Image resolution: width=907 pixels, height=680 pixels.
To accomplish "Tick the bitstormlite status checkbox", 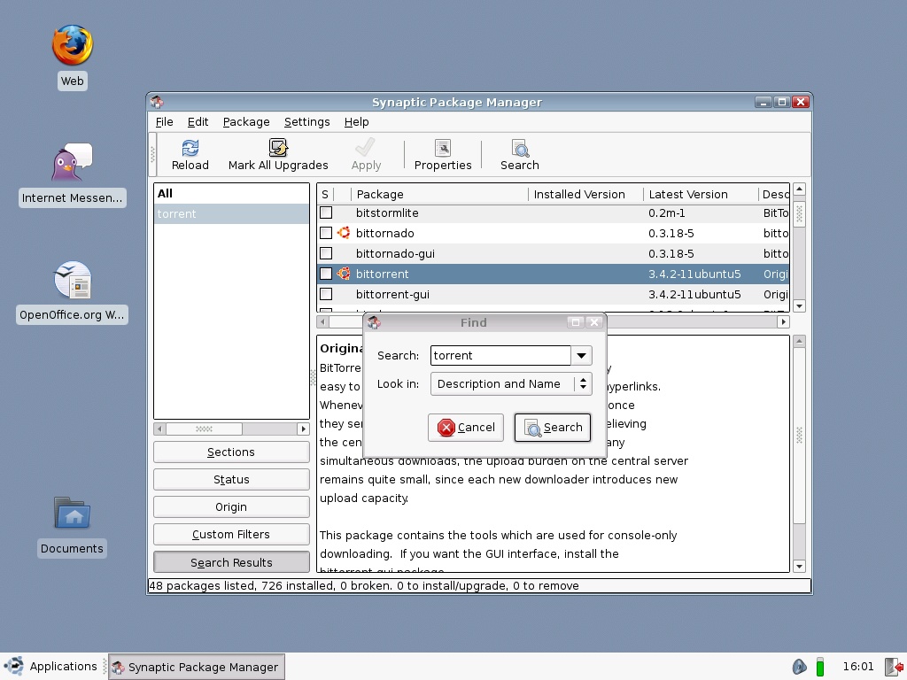I will click(326, 212).
